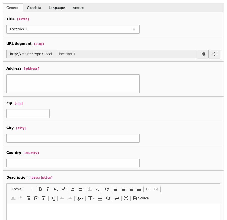Screen dimensions: 227x220
Task: Click into the Zip input field
Action: 28,113
